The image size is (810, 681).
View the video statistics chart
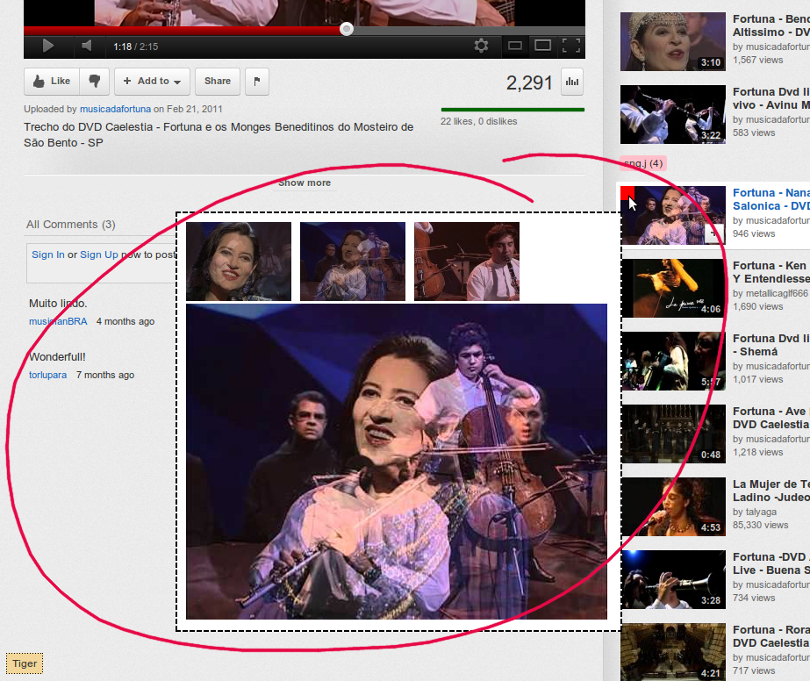pyautogui.click(x=571, y=81)
